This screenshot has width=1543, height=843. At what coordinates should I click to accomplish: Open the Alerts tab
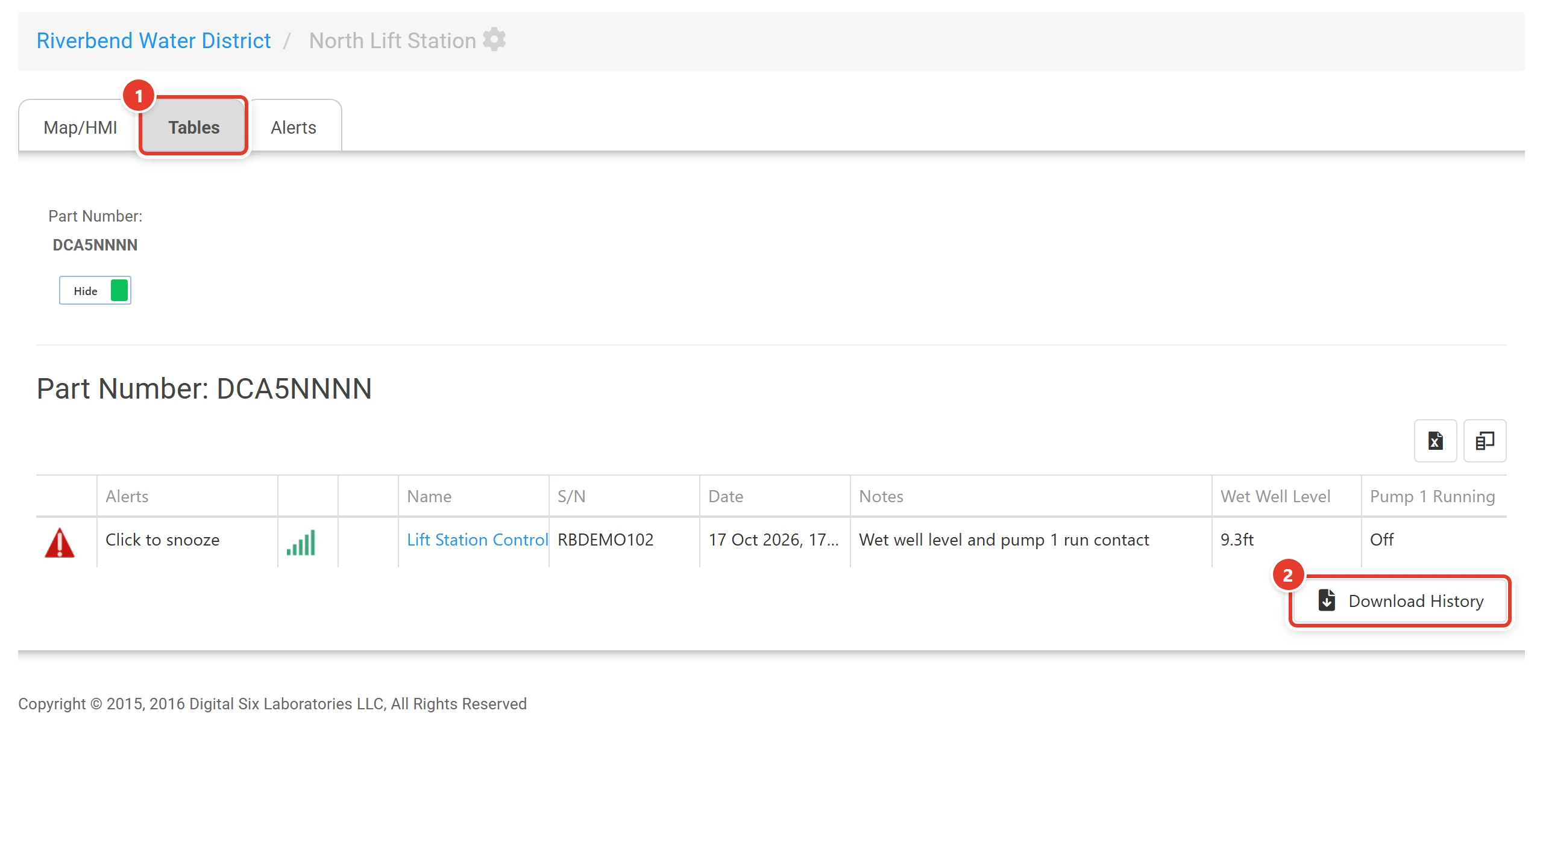[x=294, y=127]
